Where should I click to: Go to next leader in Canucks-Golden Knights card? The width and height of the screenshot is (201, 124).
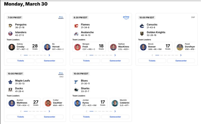181,55
